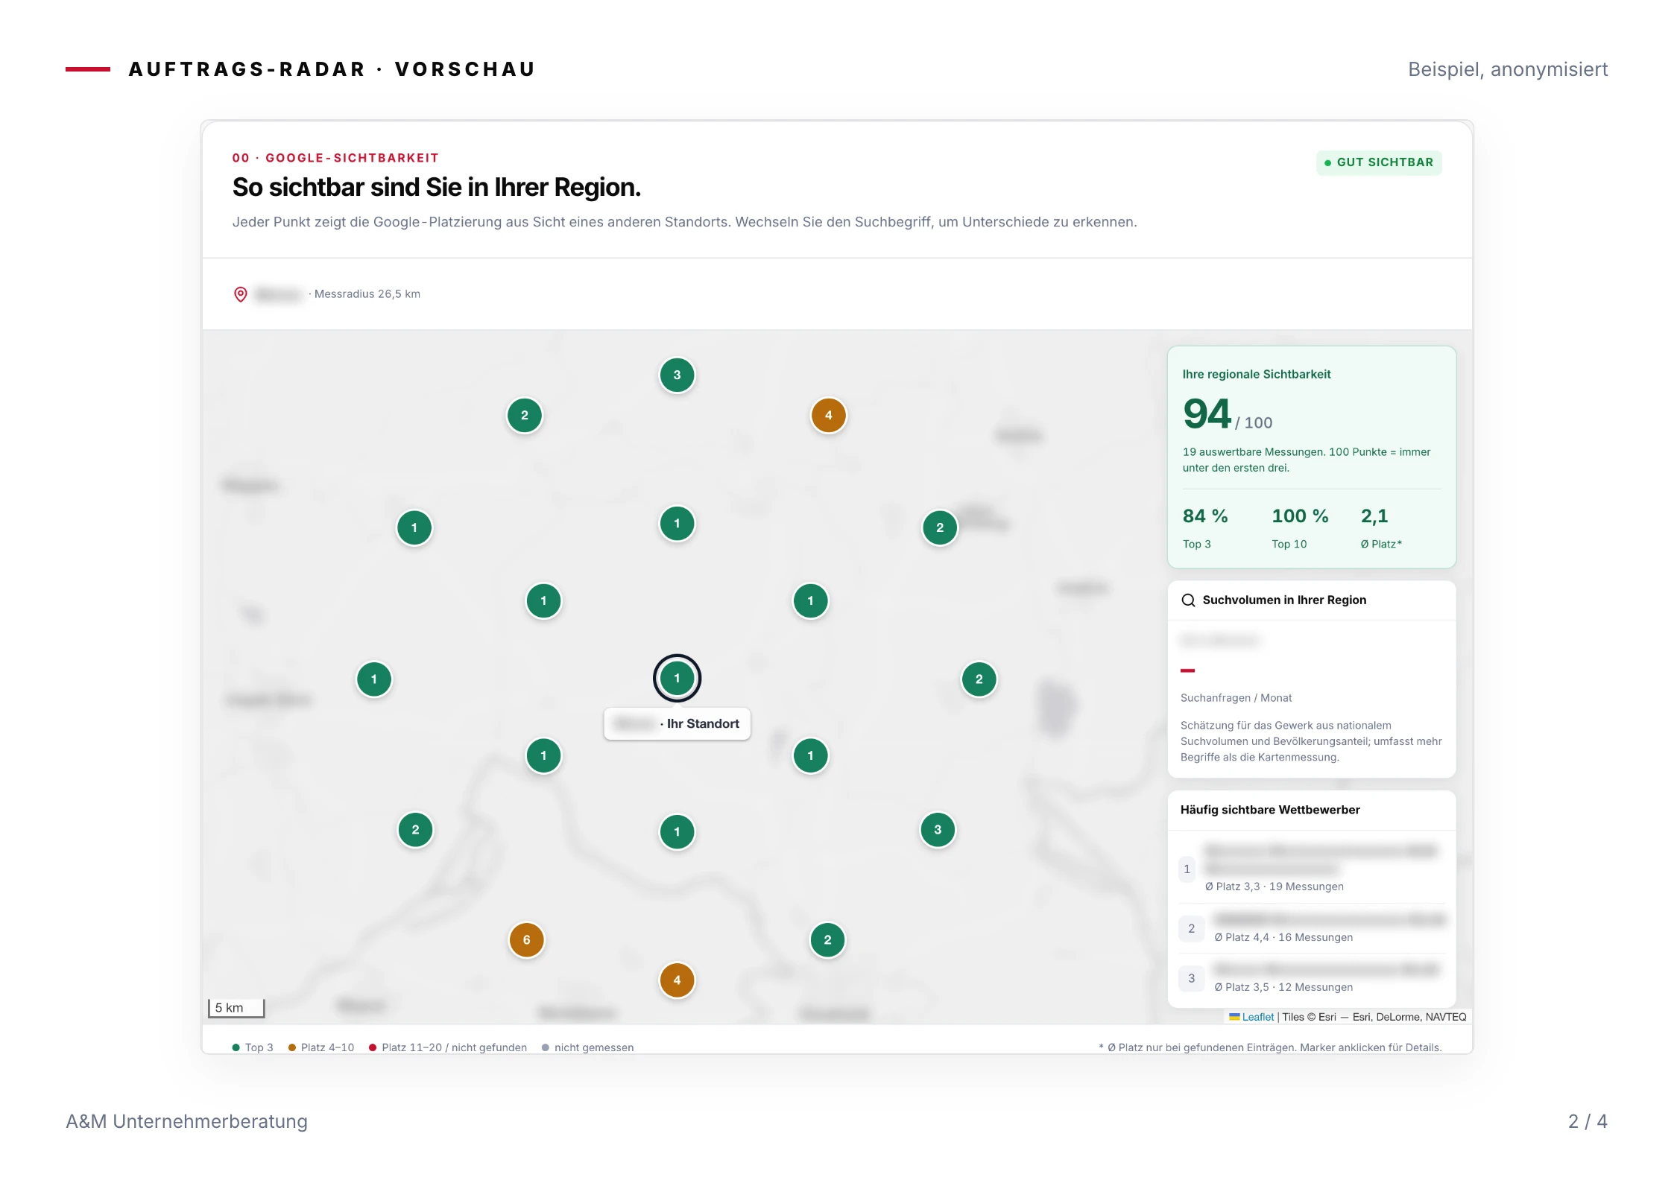Click the Ukraine flag icon before Leaflet
This screenshot has height=1183, width=1674.
(x=1234, y=1017)
